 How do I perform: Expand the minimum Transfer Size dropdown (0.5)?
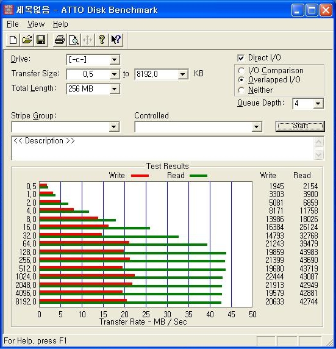coord(115,74)
